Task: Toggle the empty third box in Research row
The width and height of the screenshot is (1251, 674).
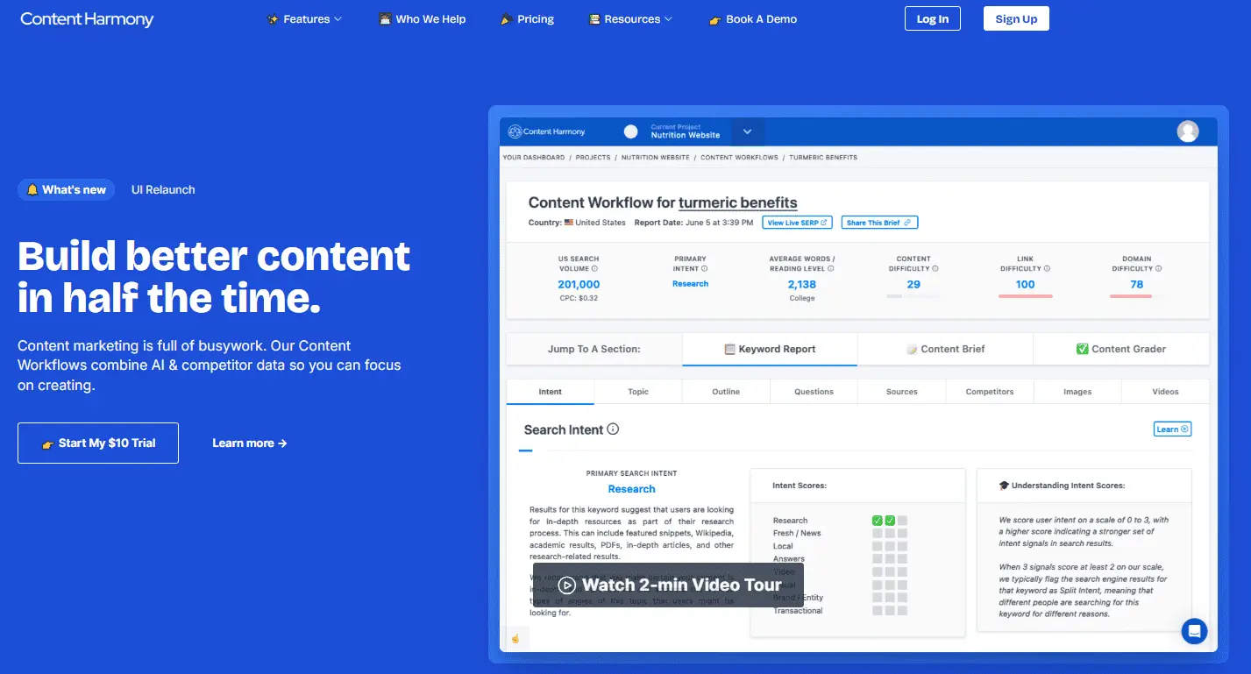Action: (x=902, y=521)
